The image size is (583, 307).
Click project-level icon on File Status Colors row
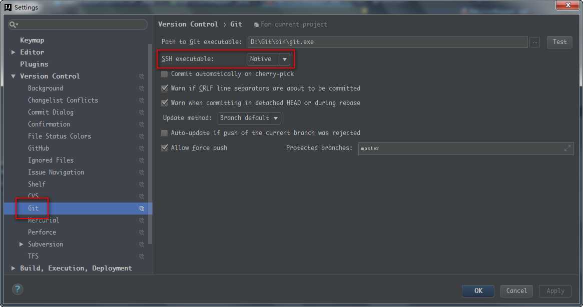[x=142, y=136]
